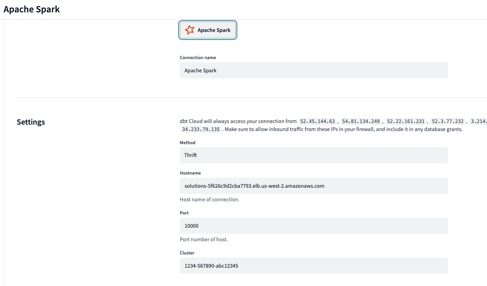This screenshot has height=286, width=487.
Task: Click the Connection name input field
Action: pos(314,70)
